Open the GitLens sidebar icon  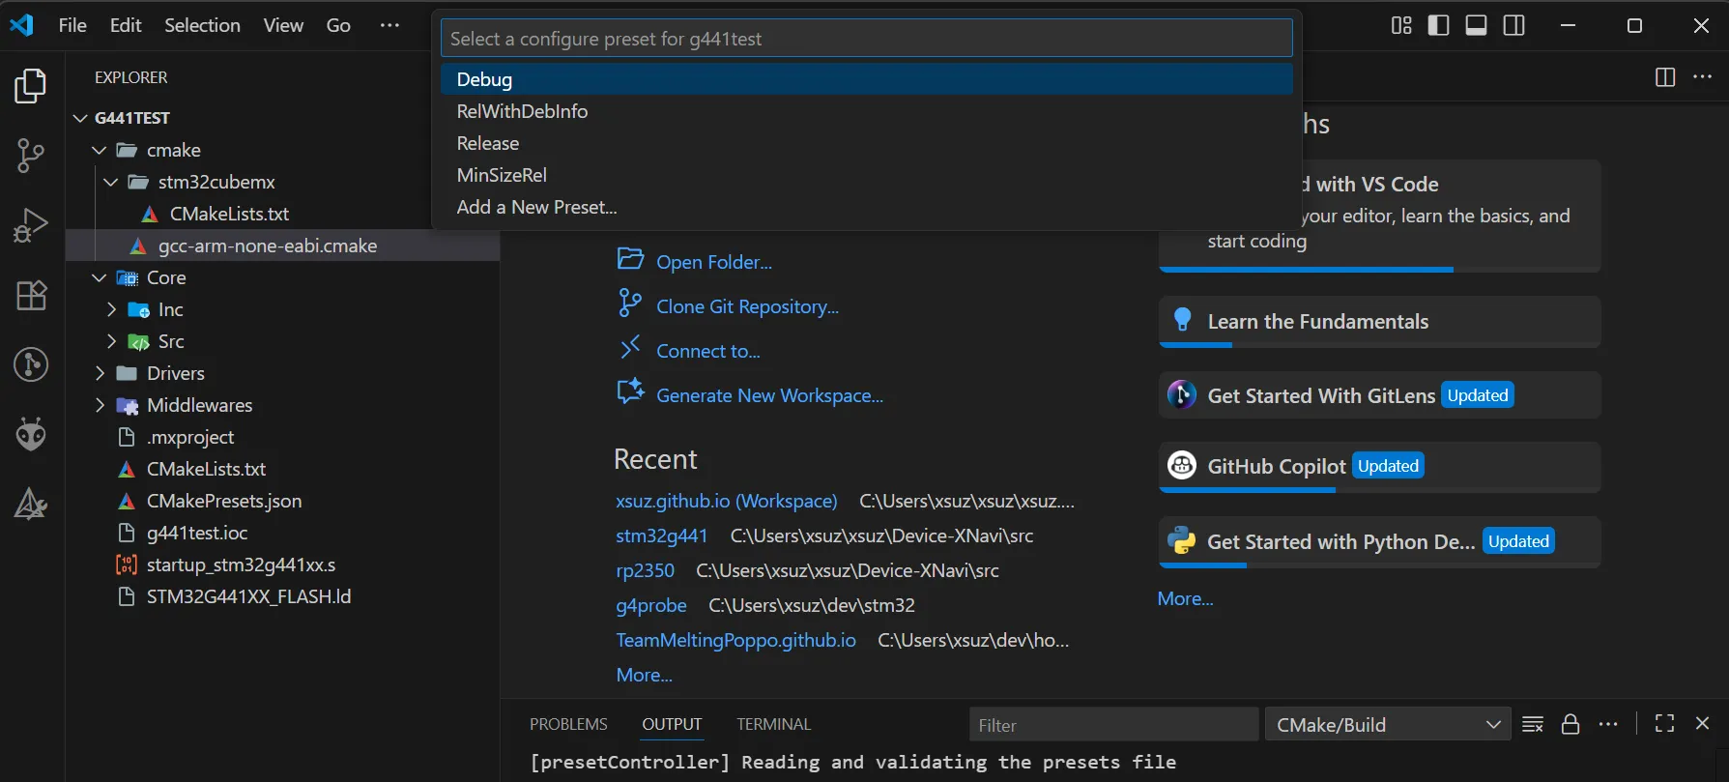coord(31,364)
